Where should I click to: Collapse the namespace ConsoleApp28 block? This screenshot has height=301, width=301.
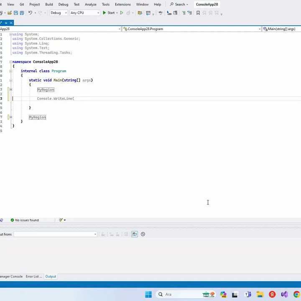(11, 62)
